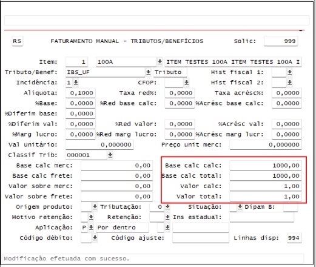Click the Incidência field
Screen dimensions: 316x267
(69, 83)
